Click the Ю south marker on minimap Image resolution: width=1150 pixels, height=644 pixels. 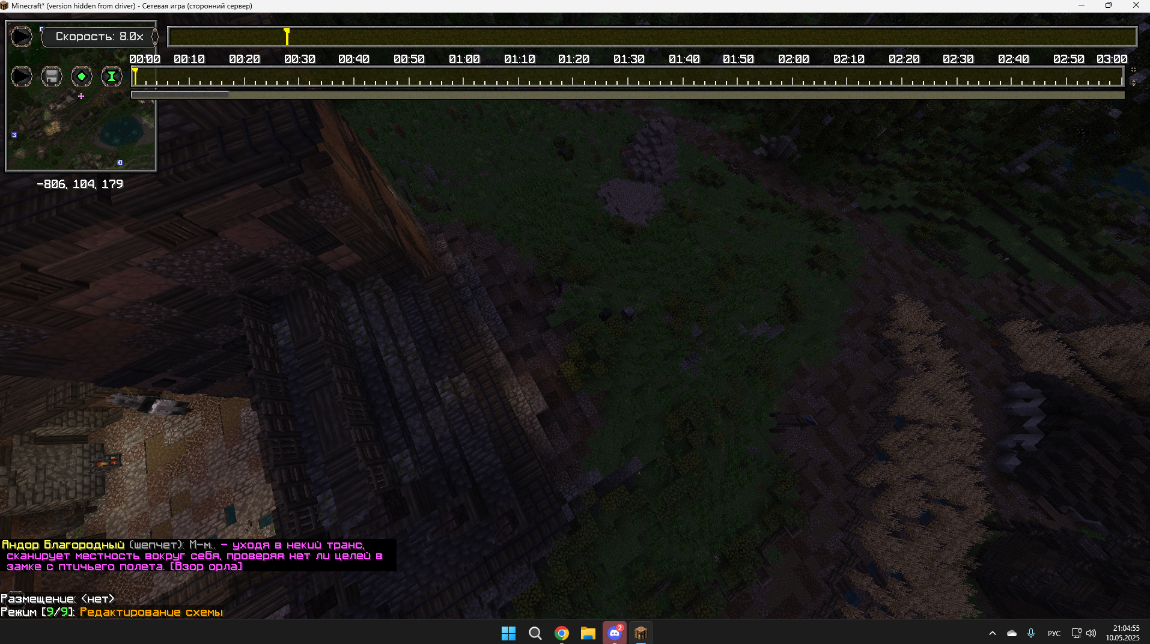(120, 162)
